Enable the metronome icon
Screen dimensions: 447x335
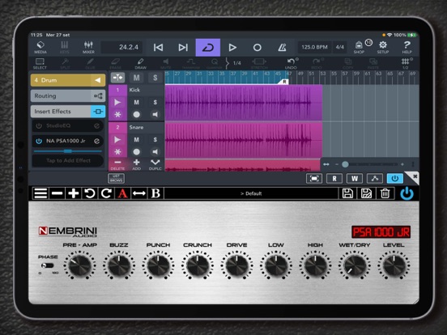[282, 47]
